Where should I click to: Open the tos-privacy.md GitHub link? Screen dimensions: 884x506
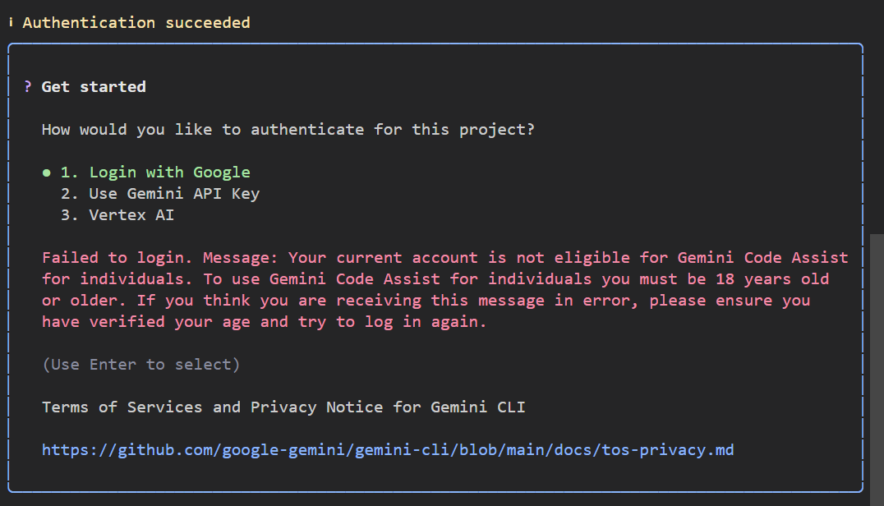(x=387, y=450)
